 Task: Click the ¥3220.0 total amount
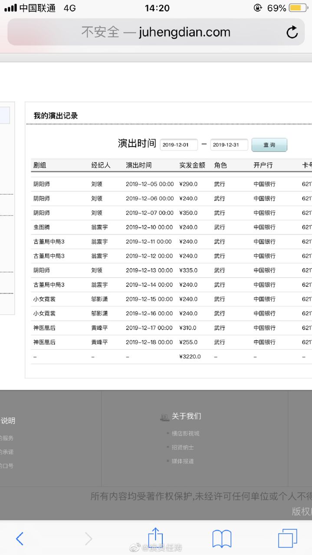click(x=190, y=356)
